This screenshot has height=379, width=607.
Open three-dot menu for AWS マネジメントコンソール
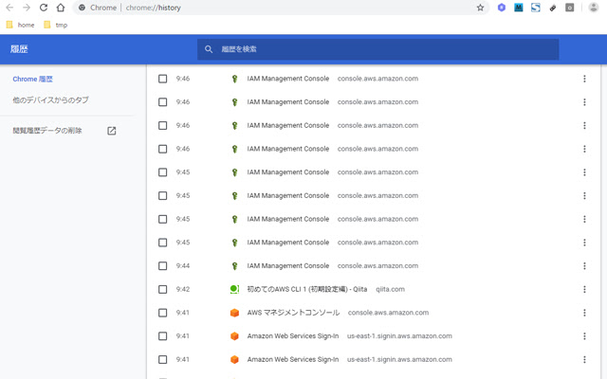pos(584,313)
